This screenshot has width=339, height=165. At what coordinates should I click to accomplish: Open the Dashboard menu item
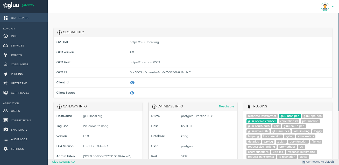[x=24, y=18]
